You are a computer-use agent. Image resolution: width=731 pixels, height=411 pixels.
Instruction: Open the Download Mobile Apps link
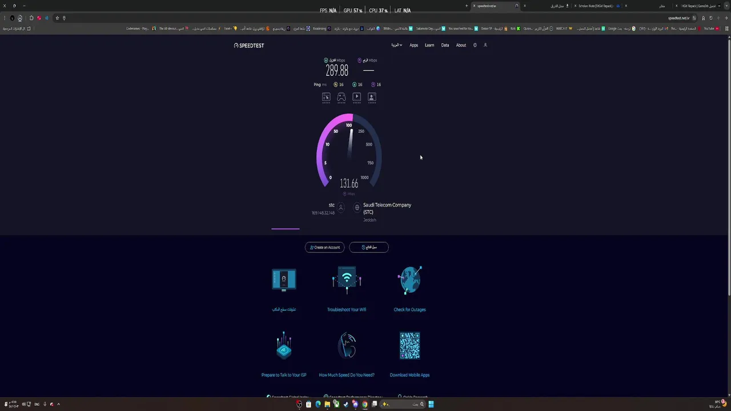tap(409, 375)
